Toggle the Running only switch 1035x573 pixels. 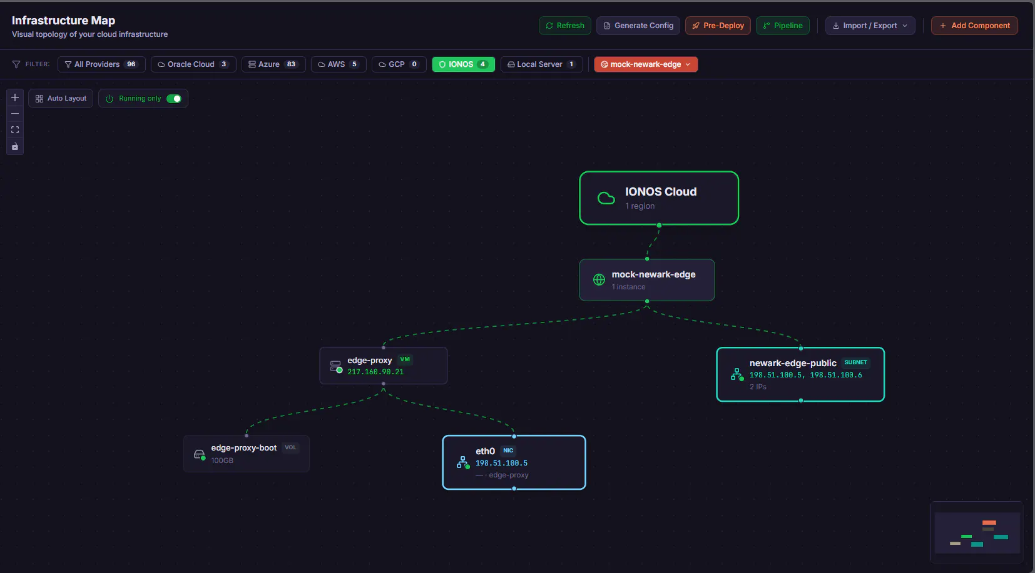pyautogui.click(x=174, y=99)
